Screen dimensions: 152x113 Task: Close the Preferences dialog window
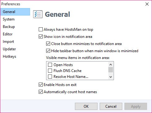coord(147,4)
